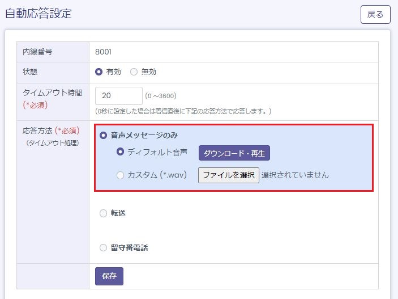This screenshot has width=398, height=299.
Task: Click the タイムアウト時間 field label
Action: click(52, 93)
